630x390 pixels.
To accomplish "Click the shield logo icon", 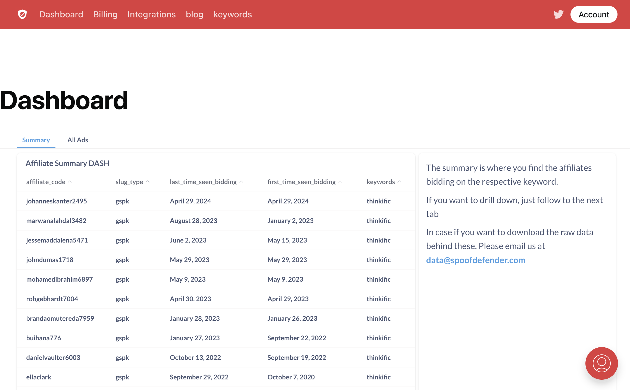I will (22, 14).
